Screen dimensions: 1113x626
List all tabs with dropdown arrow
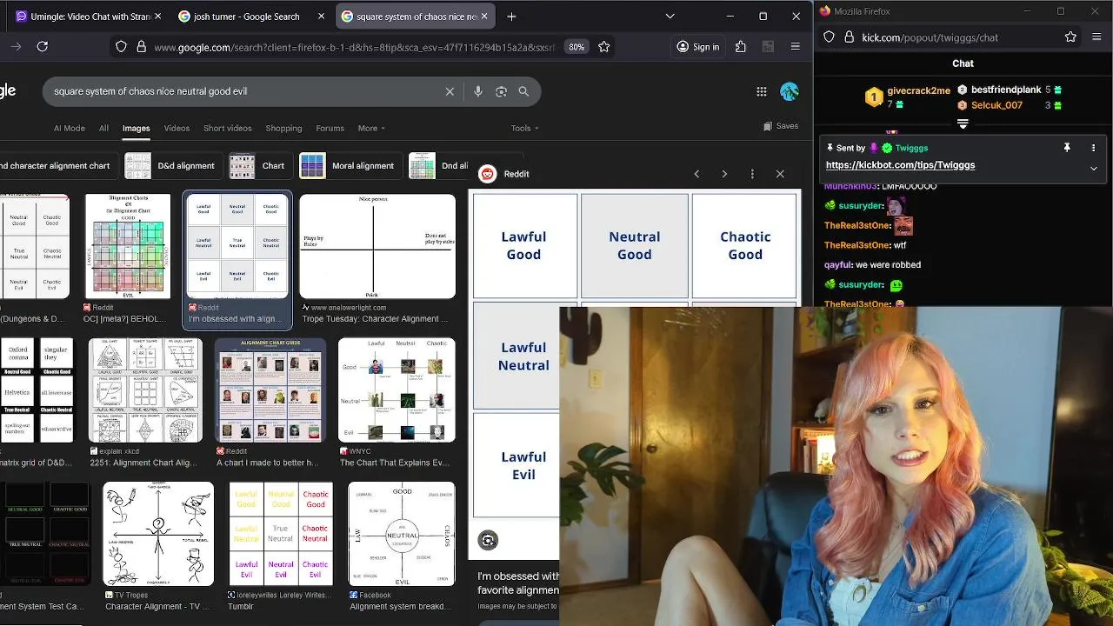click(670, 16)
